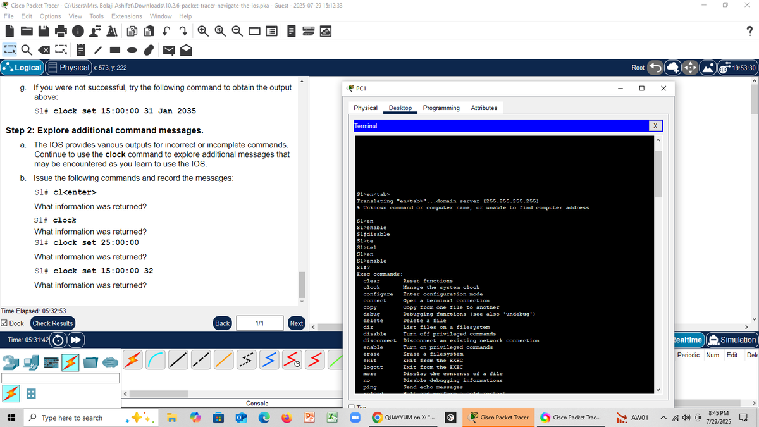The image size is (759, 427).
Task: Switch to Physical workspace view
Action: [x=69, y=68]
